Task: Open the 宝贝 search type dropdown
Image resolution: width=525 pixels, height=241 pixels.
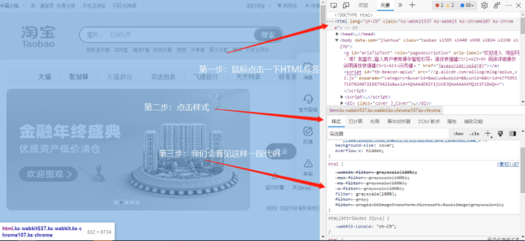Action: (x=95, y=35)
